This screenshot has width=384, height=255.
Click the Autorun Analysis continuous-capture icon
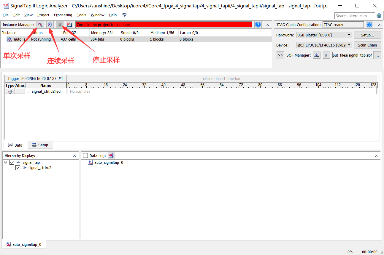pyautogui.click(x=50, y=25)
